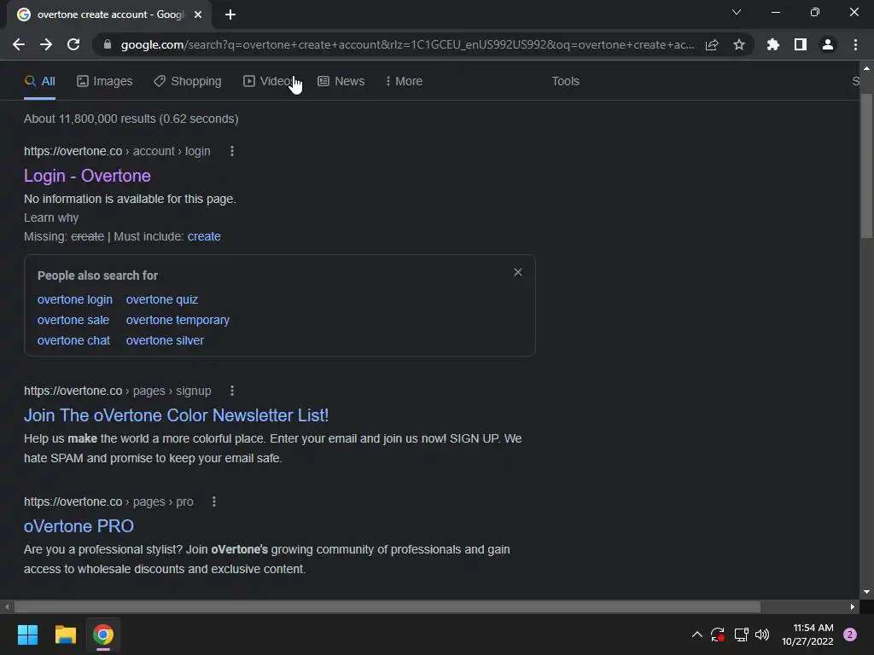Reload the current page
This screenshot has height=655, width=874.
(73, 44)
